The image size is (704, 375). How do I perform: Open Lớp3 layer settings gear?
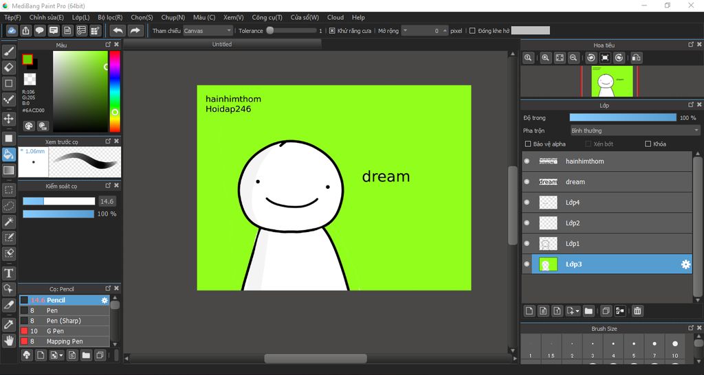[685, 264]
